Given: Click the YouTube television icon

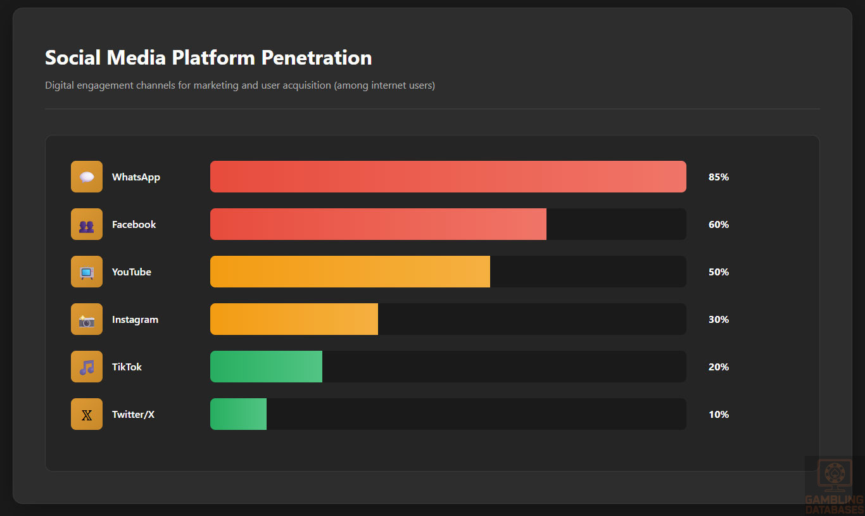Looking at the screenshot, I should [x=87, y=272].
